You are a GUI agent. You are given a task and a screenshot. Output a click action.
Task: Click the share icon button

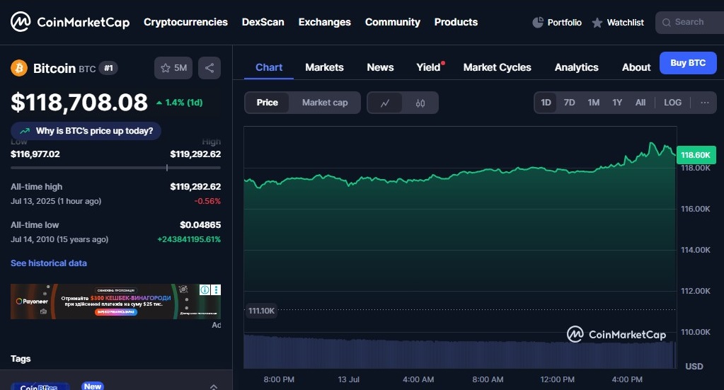pos(209,69)
